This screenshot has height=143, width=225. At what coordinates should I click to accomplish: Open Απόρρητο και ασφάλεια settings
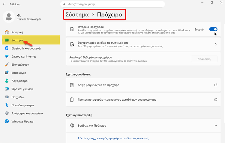31,113
